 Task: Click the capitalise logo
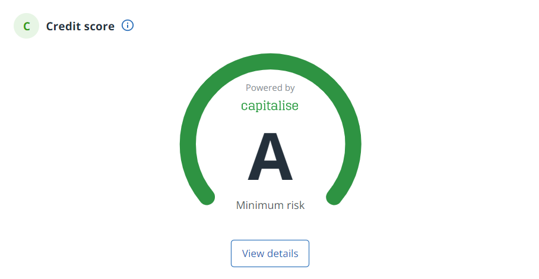pyautogui.click(x=270, y=106)
